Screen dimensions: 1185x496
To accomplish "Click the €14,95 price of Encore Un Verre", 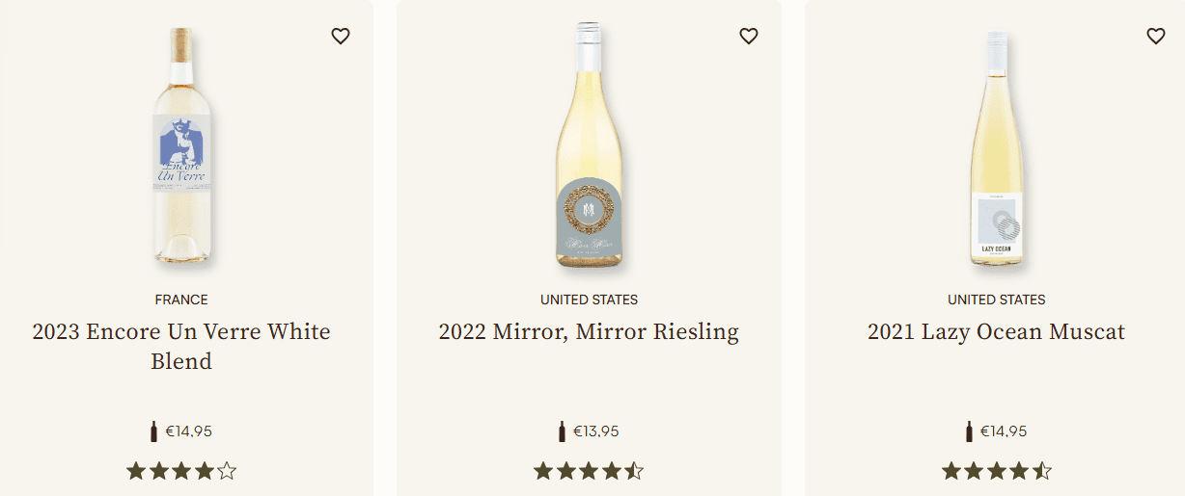I will 188,431.
